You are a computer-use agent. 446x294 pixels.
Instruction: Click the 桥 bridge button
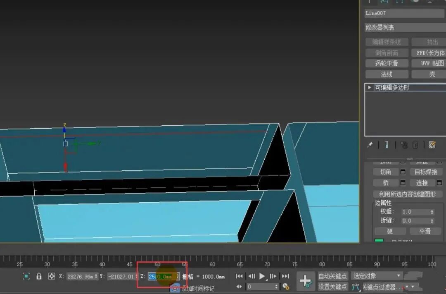point(385,183)
